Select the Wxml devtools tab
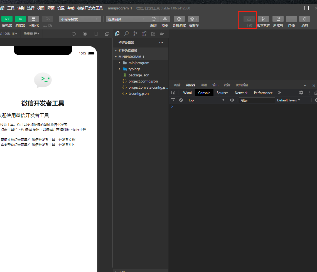 coord(187,93)
